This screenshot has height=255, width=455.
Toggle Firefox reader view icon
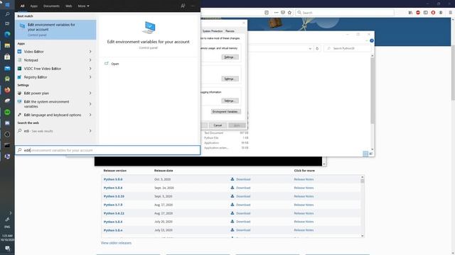[267, 13]
